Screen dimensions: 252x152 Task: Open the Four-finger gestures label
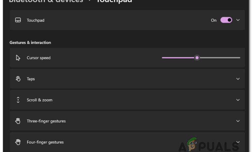click(x=45, y=142)
